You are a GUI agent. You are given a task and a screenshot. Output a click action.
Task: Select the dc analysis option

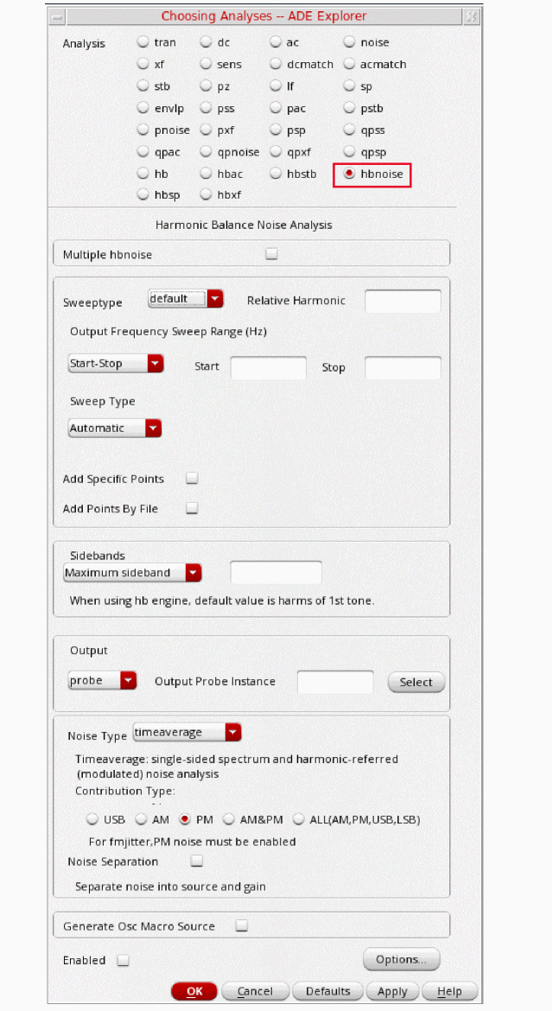click(x=206, y=42)
